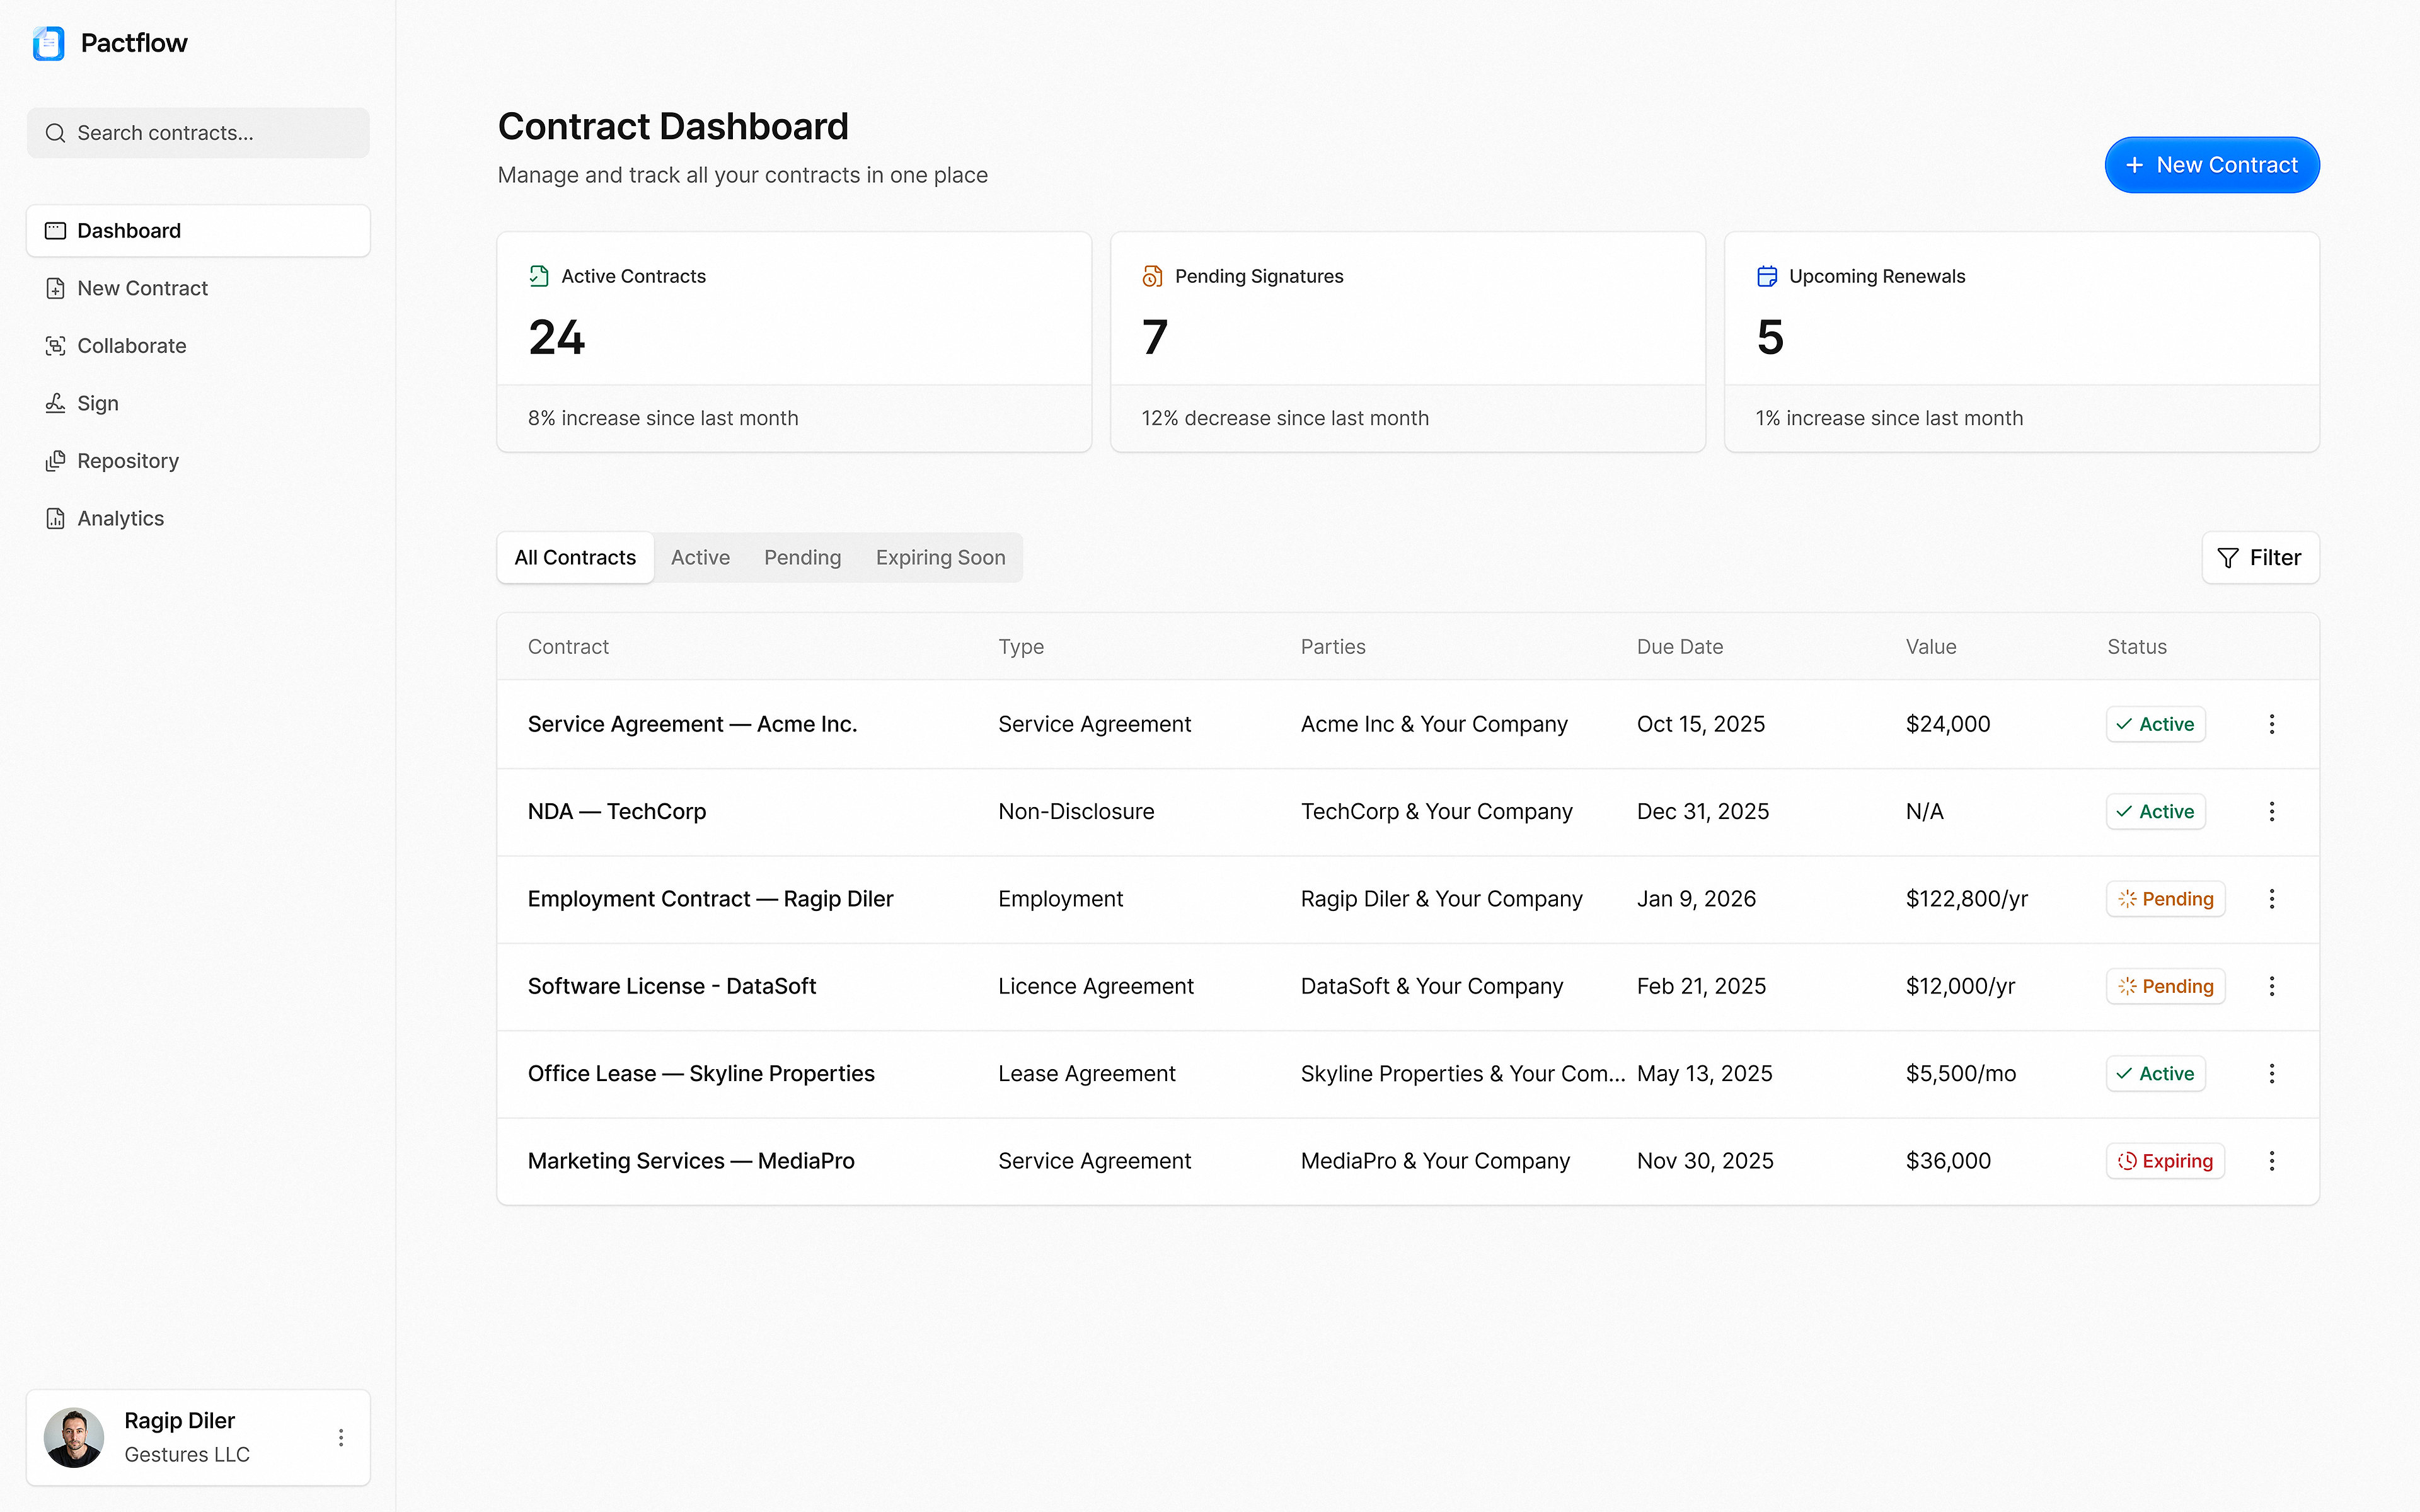Select the Pending contracts tab
Screen dimensions: 2420x1512
802,557
